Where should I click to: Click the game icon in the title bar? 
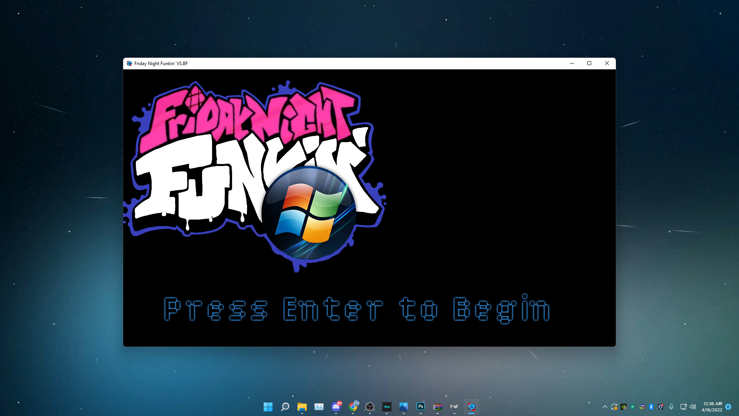coord(129,64)
